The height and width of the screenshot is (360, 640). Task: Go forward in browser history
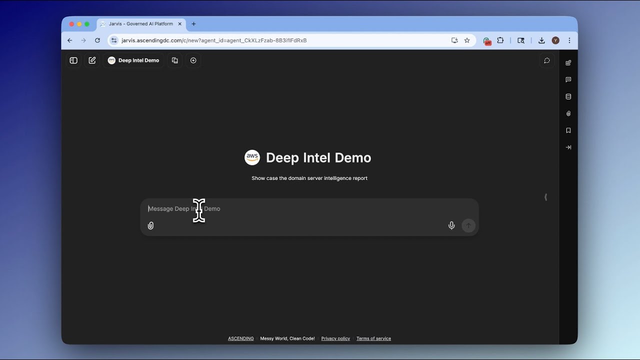[x=83, y=40]
